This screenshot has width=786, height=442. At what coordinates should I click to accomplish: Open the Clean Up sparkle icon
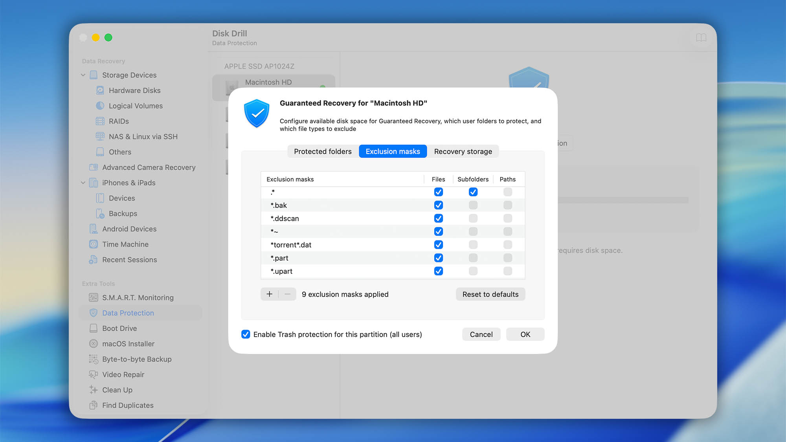94,390
